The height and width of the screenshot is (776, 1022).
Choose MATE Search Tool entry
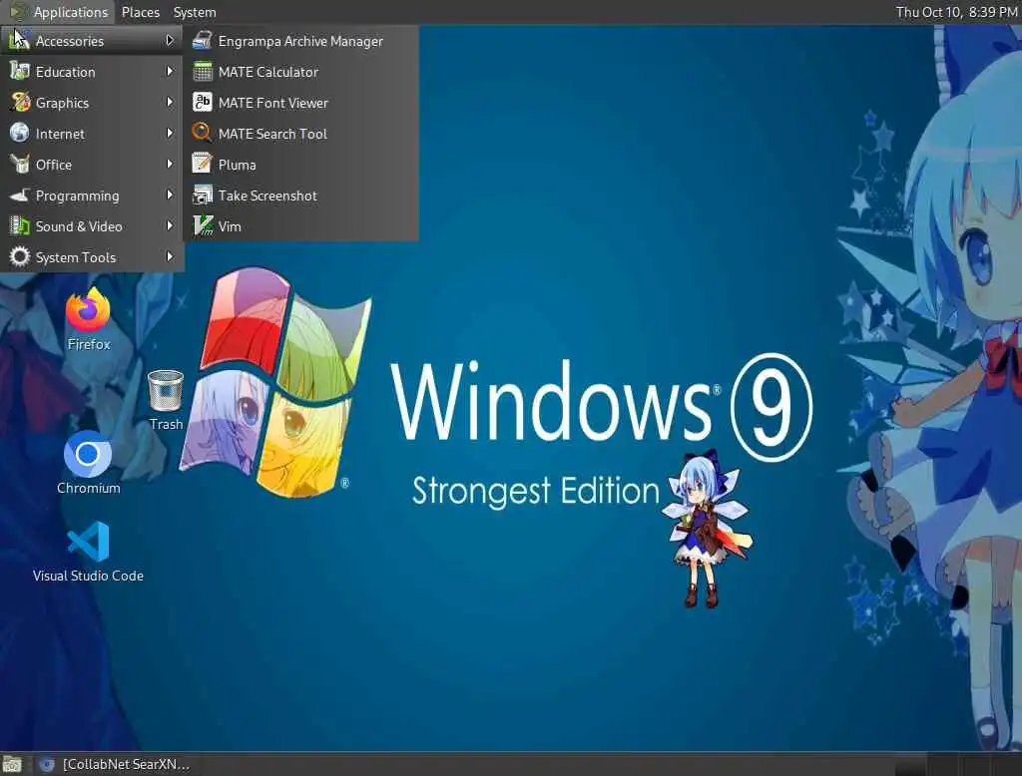(301, 133)
